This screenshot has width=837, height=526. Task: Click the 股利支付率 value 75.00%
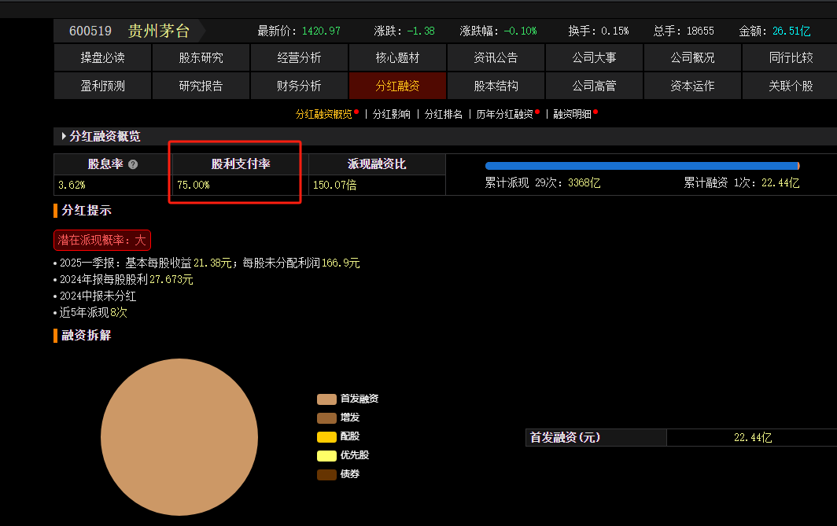coord(194,185)
